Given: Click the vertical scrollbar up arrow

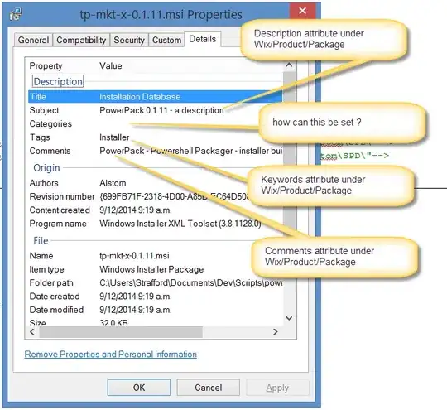Looking at the screenshot, I should [x=289, y=65].
